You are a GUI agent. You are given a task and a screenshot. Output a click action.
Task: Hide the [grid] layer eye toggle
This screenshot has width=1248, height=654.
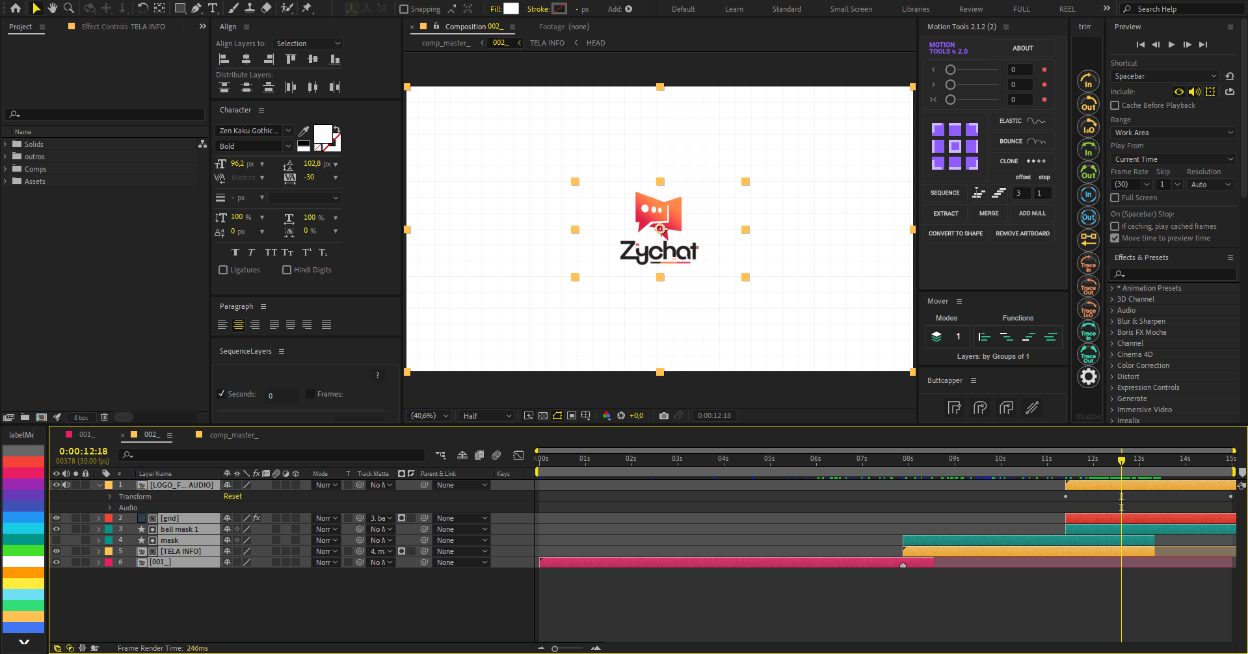pyautogui.click(x=56, y=518)
